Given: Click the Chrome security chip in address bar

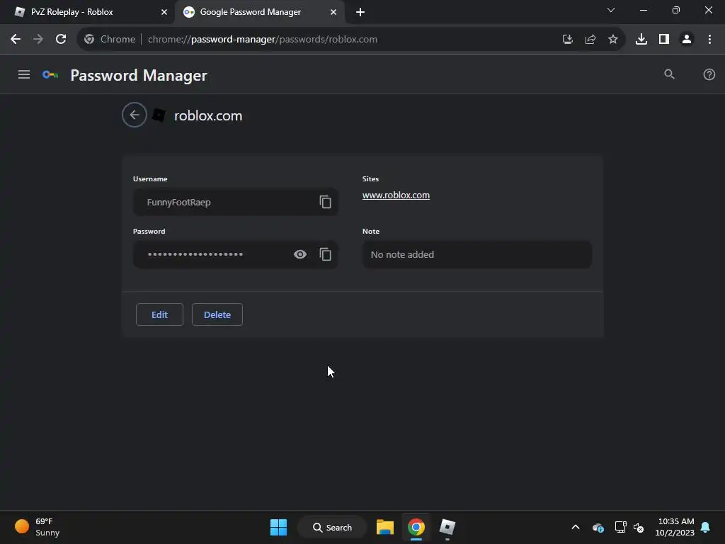Looking at the screenshot, I should point(110,40).
